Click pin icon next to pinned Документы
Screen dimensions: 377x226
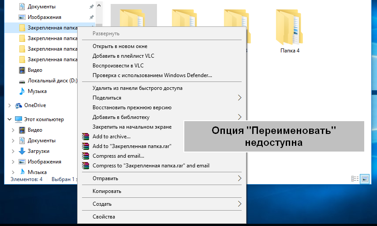pos(91,7)
